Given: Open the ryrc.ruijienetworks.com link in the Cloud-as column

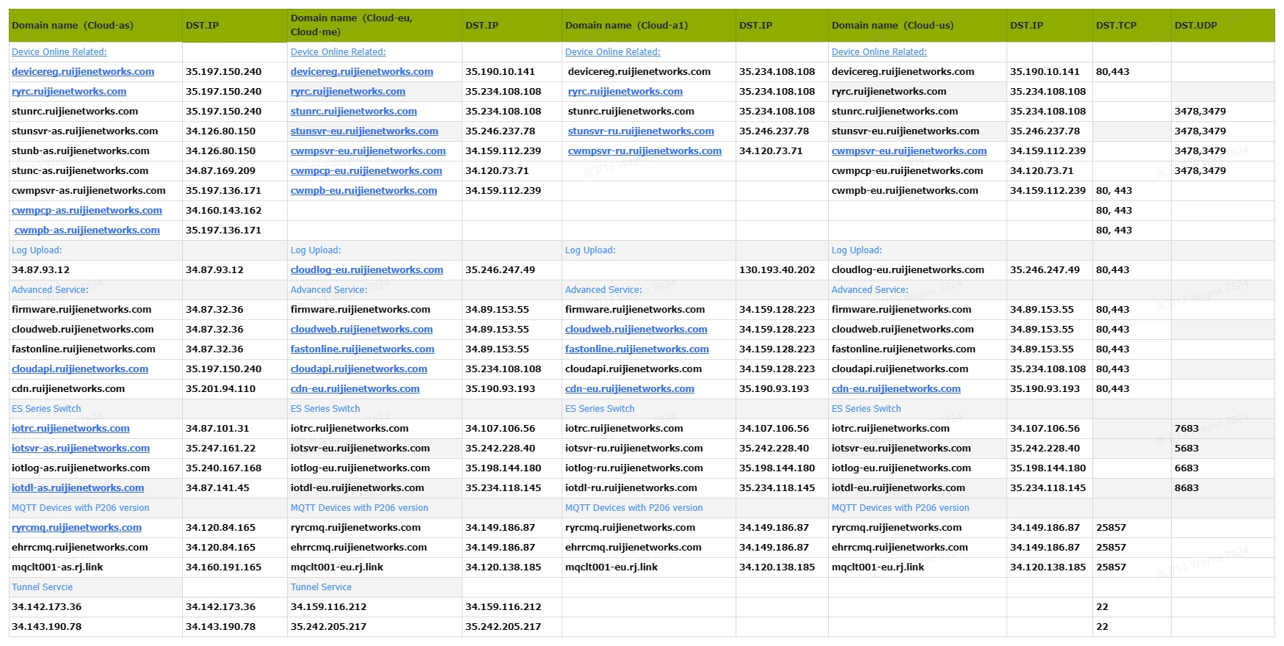Looking at the screenshot, I should (69, 92).
